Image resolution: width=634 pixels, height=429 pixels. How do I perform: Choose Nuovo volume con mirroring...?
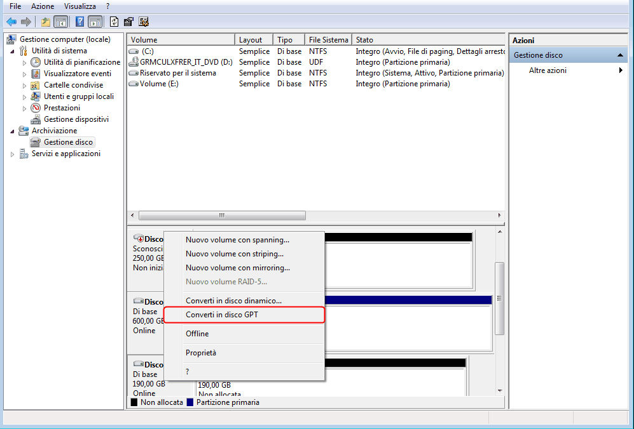[244, 268]
